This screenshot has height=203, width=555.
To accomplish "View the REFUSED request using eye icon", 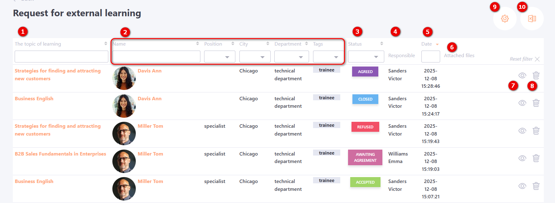I will [522, 131].
